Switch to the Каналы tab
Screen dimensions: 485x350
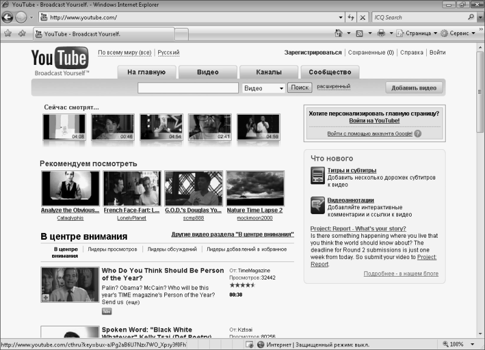tap(268, 72)
